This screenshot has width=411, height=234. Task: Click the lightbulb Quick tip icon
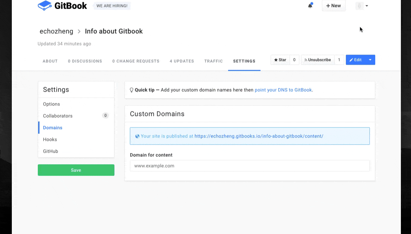point(132,90)
